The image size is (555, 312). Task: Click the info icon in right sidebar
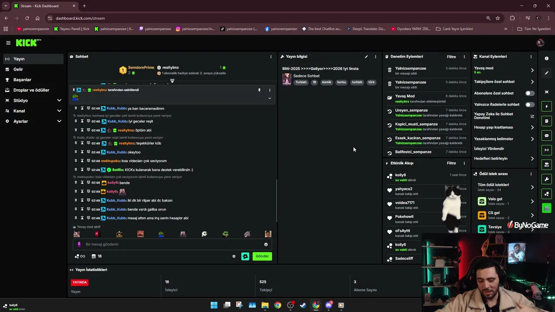coord(546,58)
